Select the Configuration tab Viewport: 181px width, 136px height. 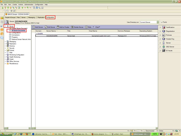tap(50, 17)
